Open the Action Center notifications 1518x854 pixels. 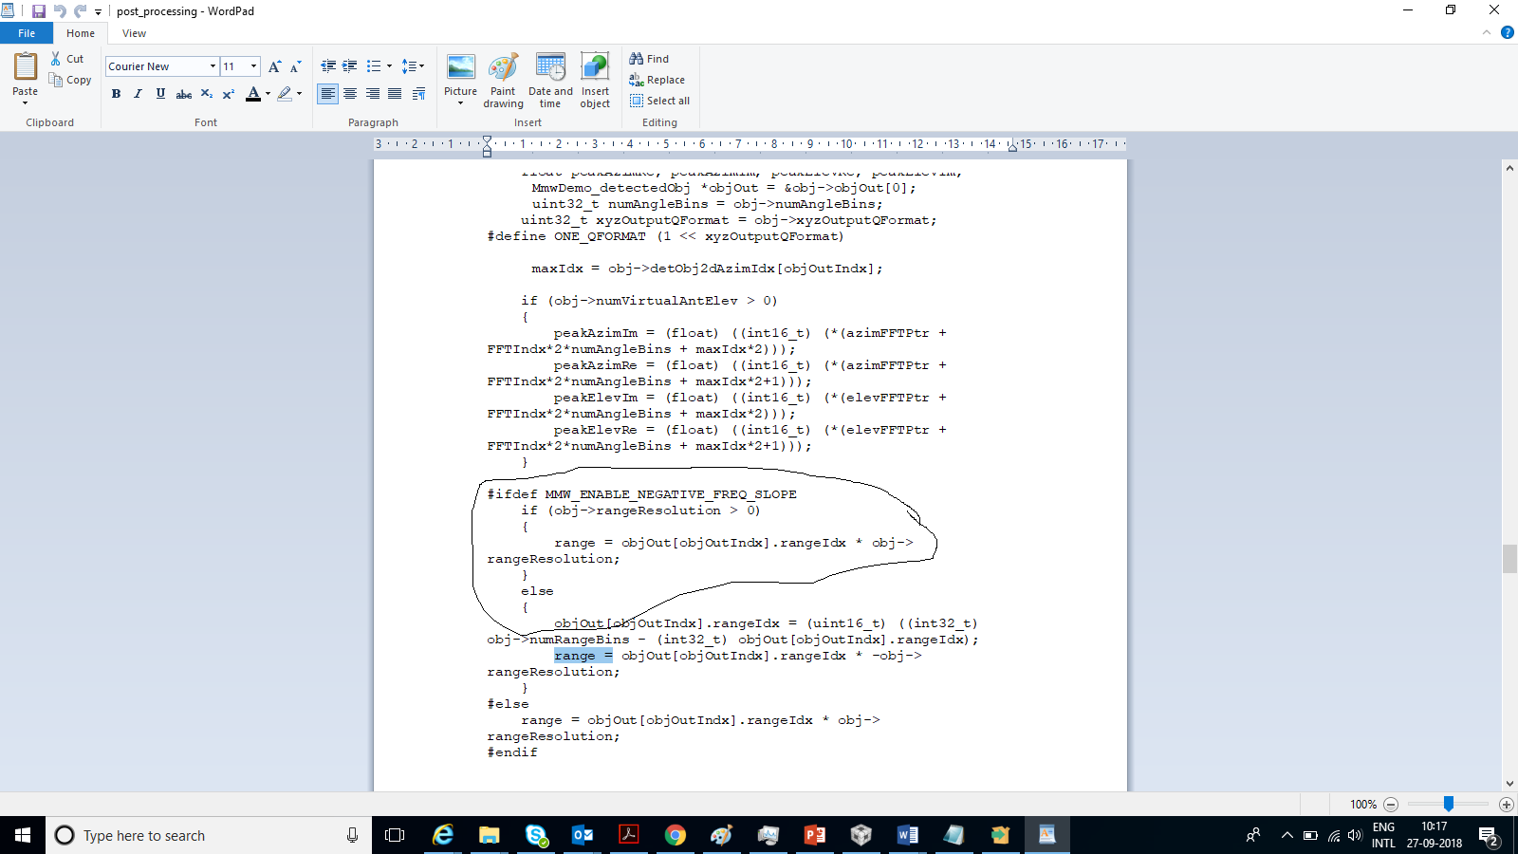coord(1488,836)
